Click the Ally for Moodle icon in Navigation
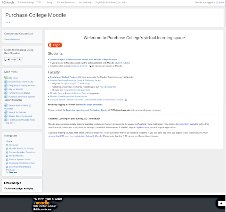Image resolution: width=226 pixels, height=212 pixels. tap(7, 156)
